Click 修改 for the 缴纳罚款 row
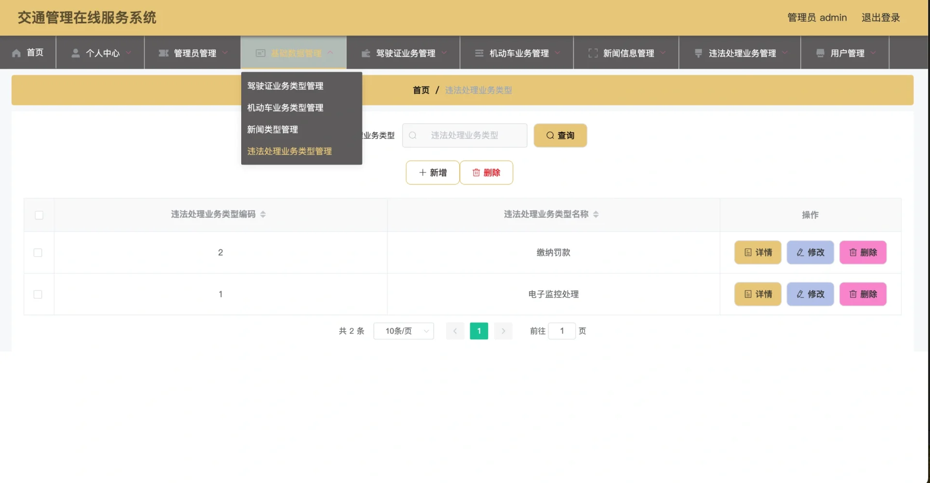This screenshot has height=483, width=930. click(x=810, y=253)
